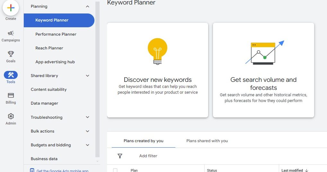The width and height of the screenshot is (327, 172).
Task: Sort by Last modified column header
Action: (x=292, y=170)
